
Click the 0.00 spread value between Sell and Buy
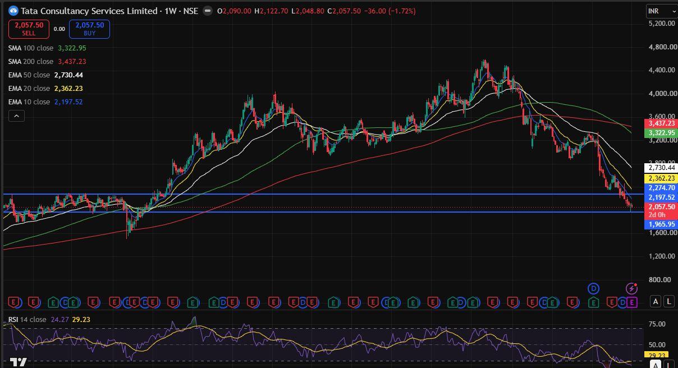pyautogui.click(x=59, y=29)
